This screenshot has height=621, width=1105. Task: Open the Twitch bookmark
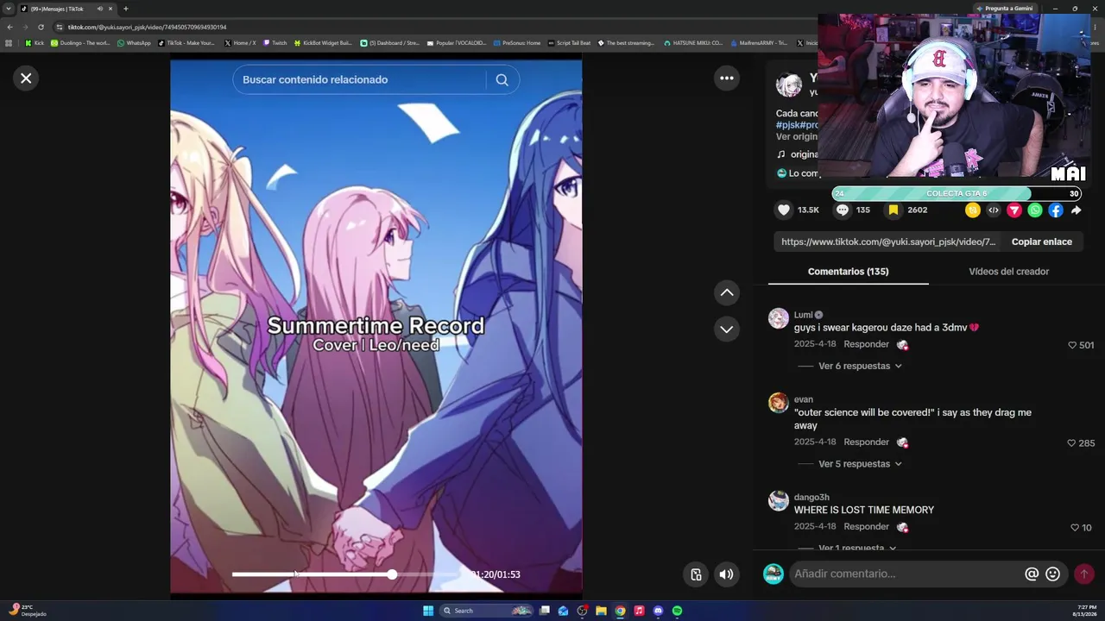275,43
